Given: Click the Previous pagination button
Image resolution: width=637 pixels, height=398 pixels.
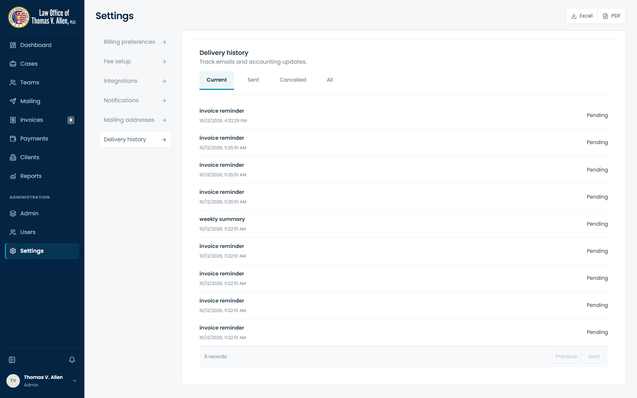Looking at the screenshot, I should 566,357.
